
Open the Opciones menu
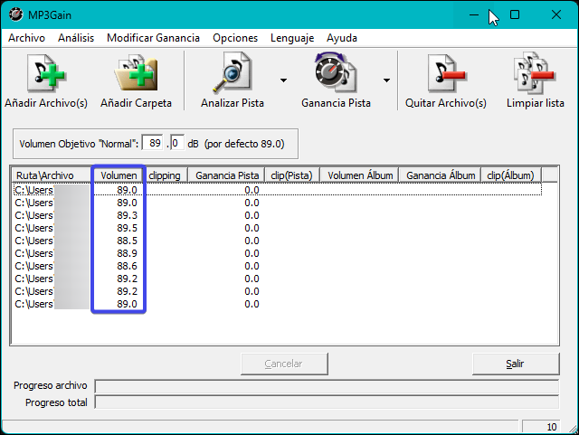click(235, 38)
